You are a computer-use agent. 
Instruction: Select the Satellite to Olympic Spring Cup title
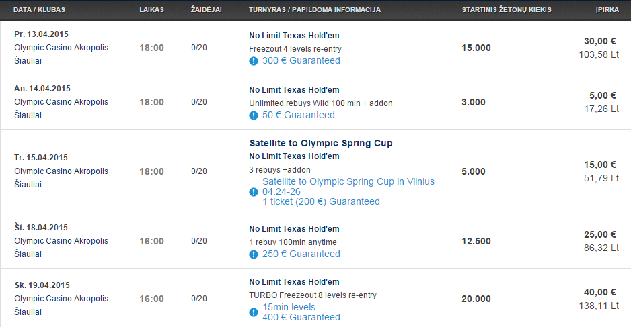pyautogui.click(x=321, y=144)
